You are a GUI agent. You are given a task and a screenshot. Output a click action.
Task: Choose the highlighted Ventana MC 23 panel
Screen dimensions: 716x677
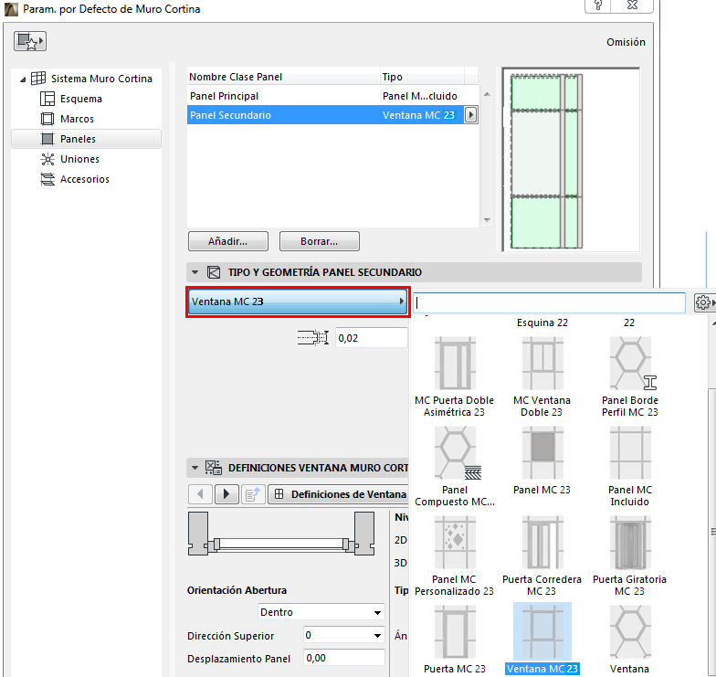pos(542,640)
